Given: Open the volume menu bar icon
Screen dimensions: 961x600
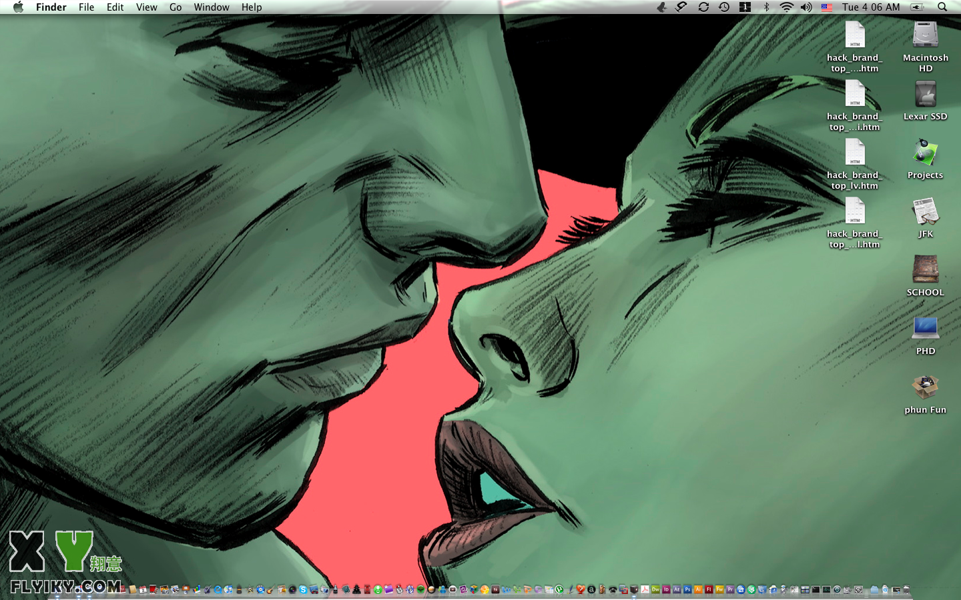Looking at the screenshot, I should 806,7.
